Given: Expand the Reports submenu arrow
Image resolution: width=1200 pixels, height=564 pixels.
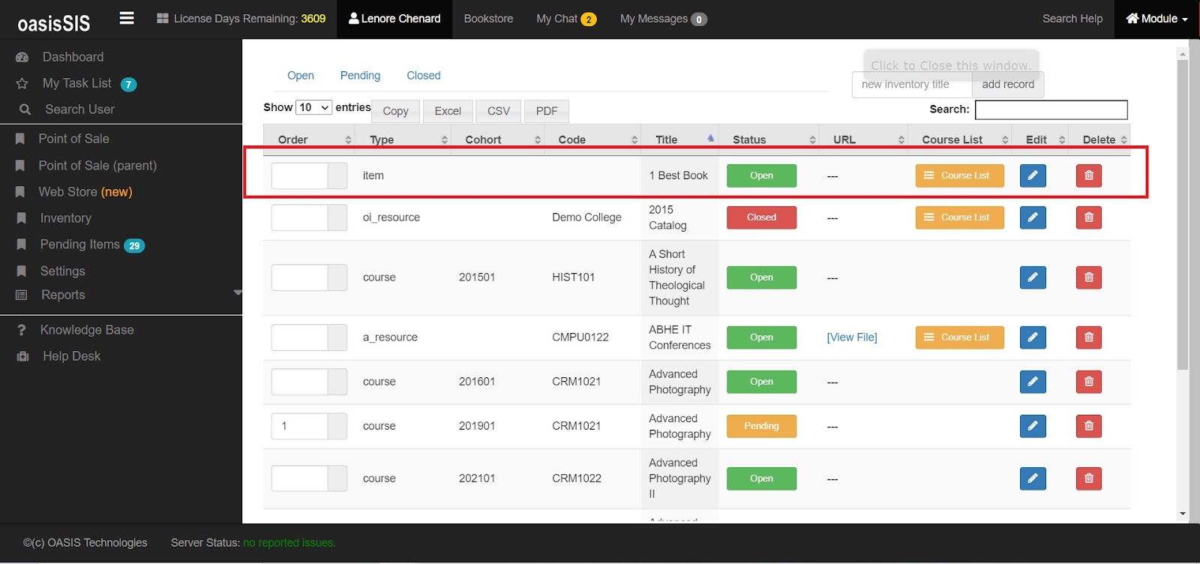Looking at the screenshot, I should point(238,292).
